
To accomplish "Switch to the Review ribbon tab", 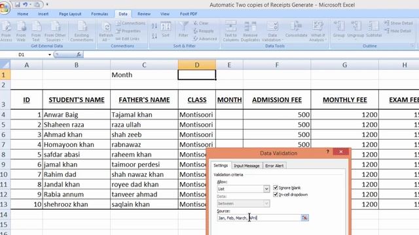I will (x=144, y=14).
